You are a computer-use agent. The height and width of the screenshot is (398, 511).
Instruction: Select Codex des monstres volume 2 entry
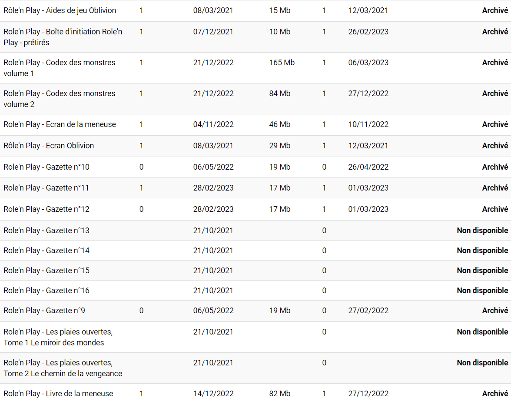[60, 99]
